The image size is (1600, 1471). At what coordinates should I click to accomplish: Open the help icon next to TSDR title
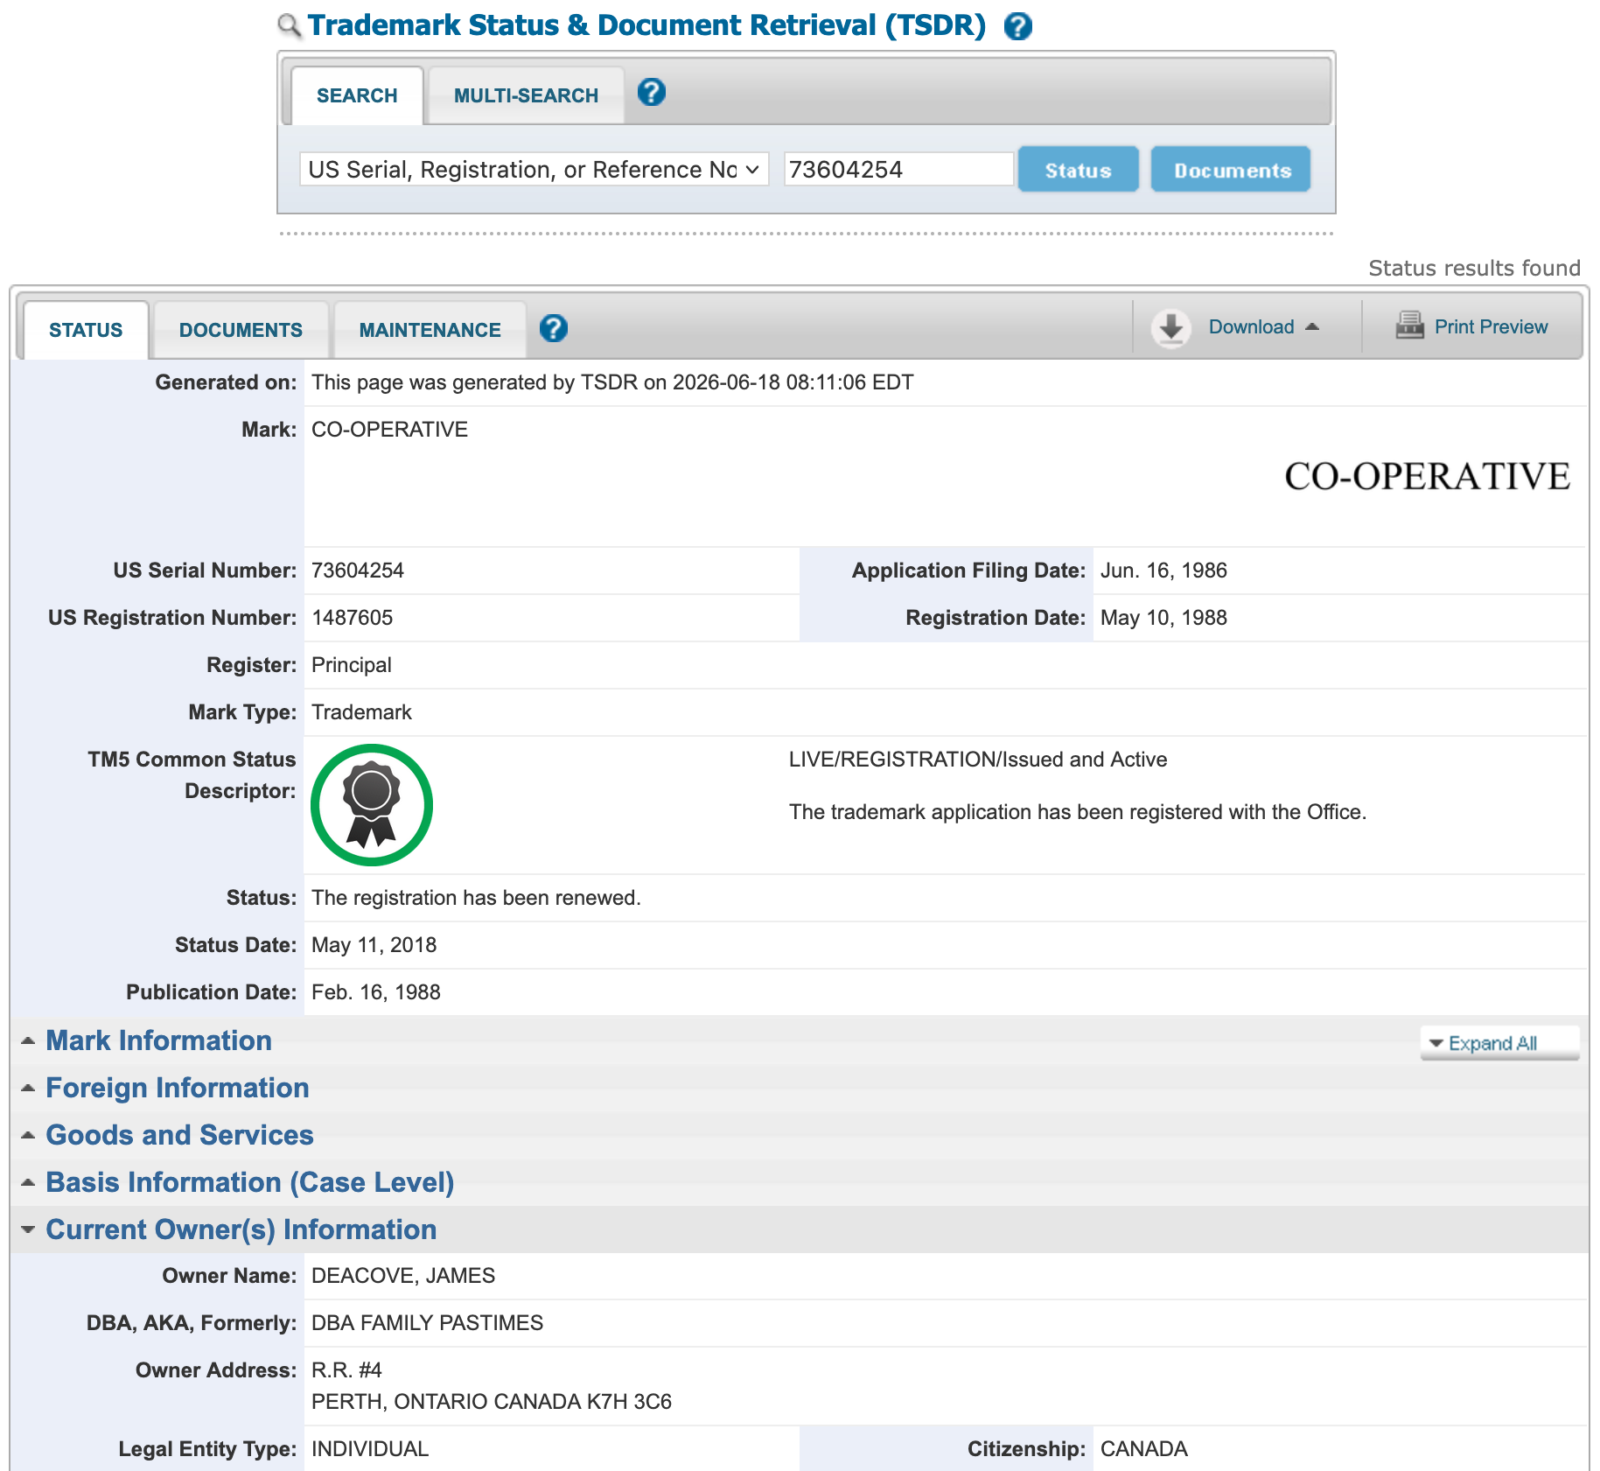tap(1017, 26)
